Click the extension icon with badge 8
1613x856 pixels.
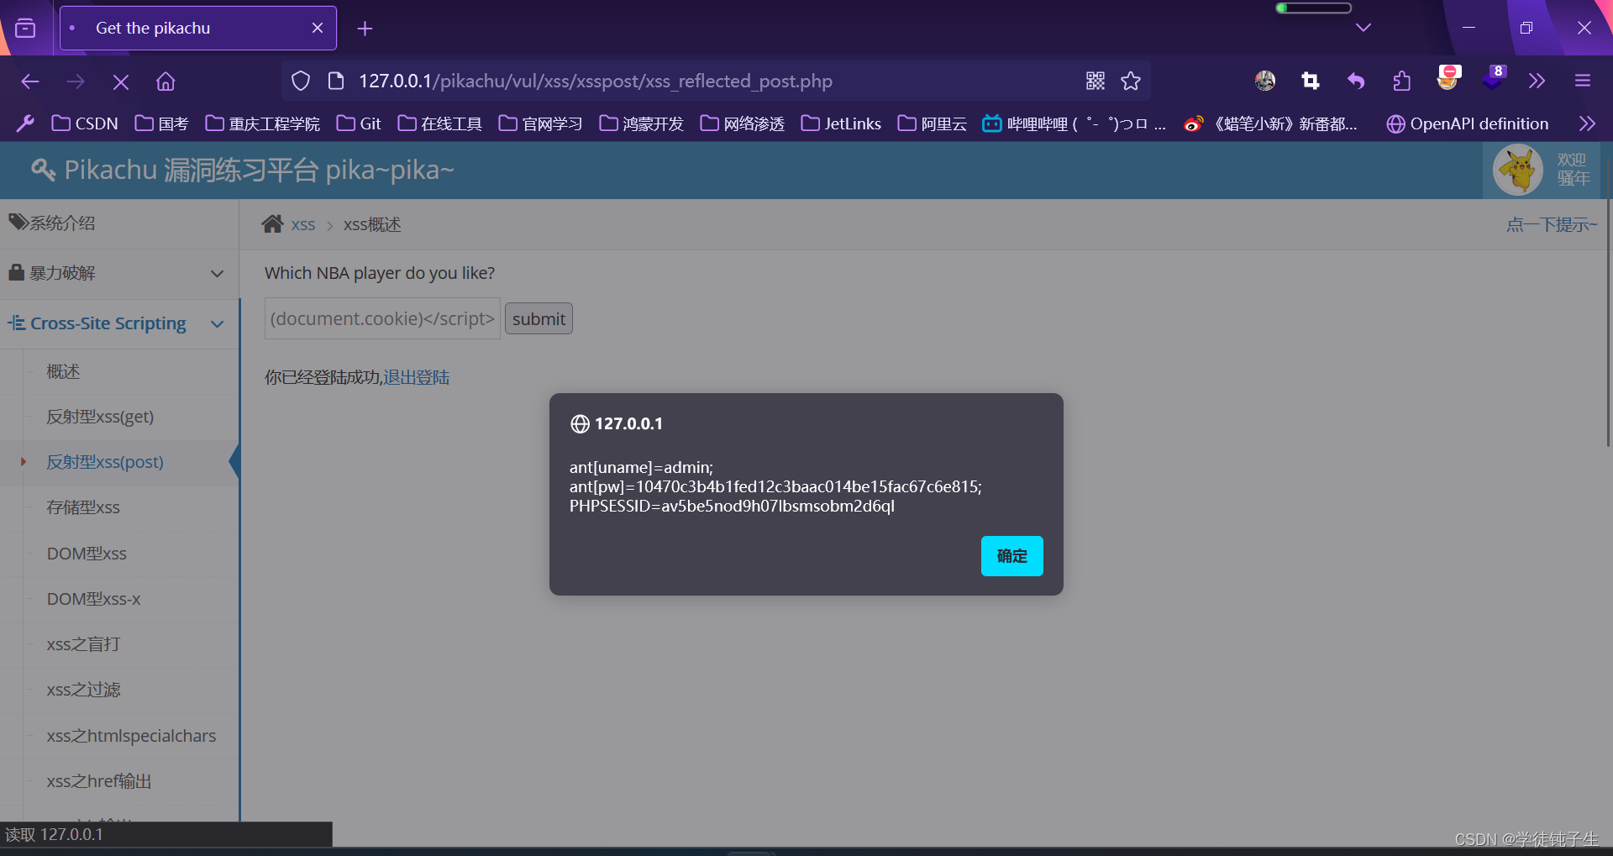coord(1494,78)
